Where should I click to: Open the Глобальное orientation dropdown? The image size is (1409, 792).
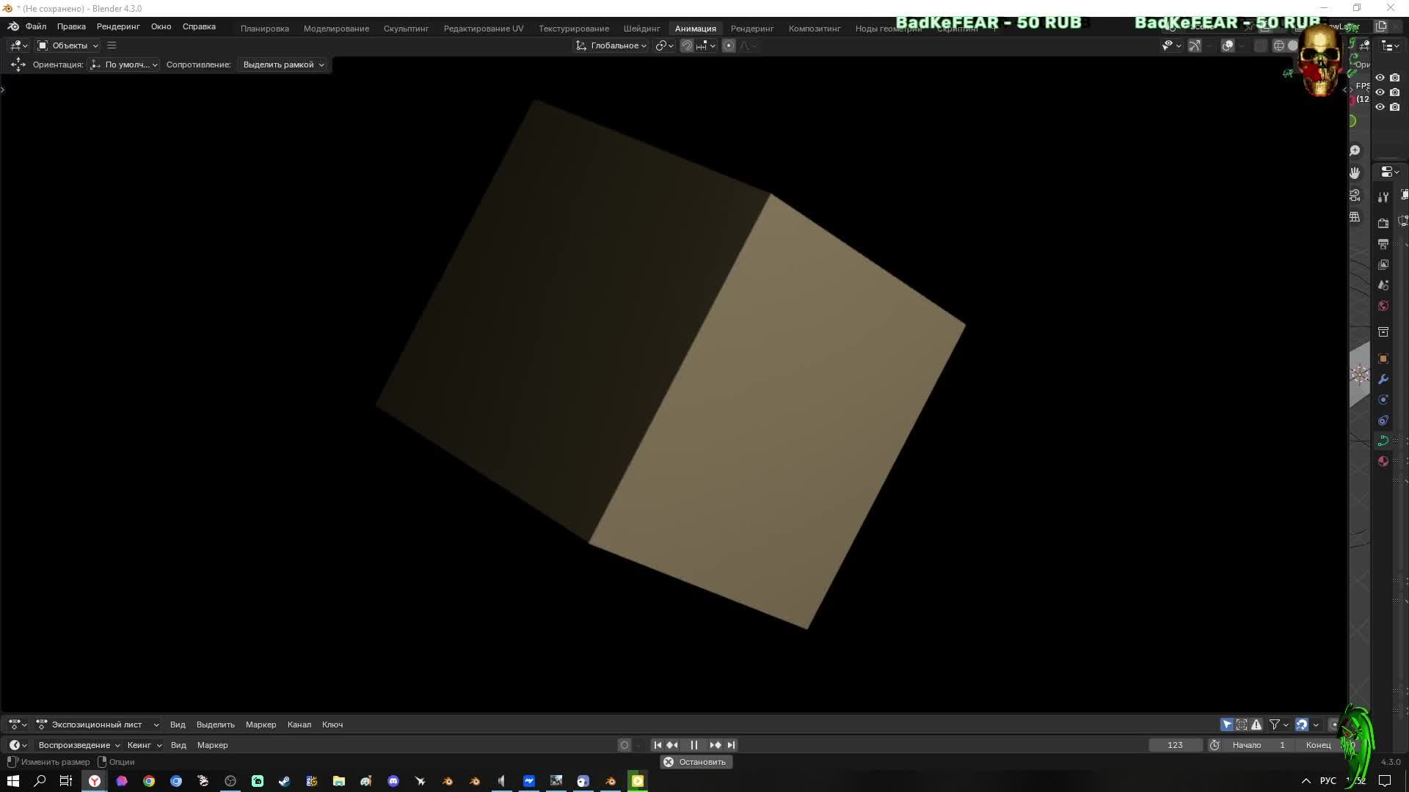tap(611, 45)
